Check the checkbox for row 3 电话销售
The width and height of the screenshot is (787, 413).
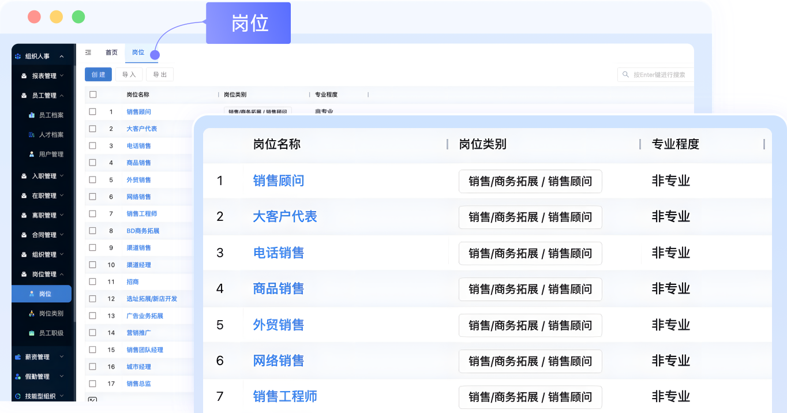click(x=92, y=145)
